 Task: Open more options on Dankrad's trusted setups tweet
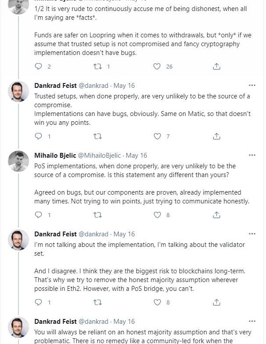click(252, 85)
